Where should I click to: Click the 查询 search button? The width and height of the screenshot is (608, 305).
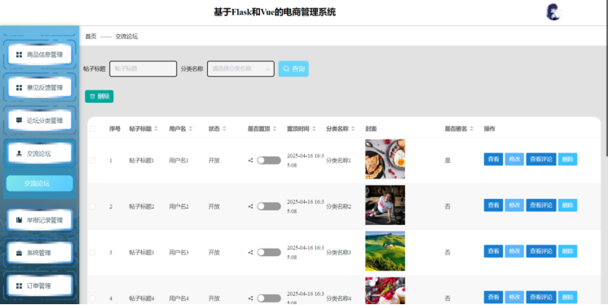[293, 69]
